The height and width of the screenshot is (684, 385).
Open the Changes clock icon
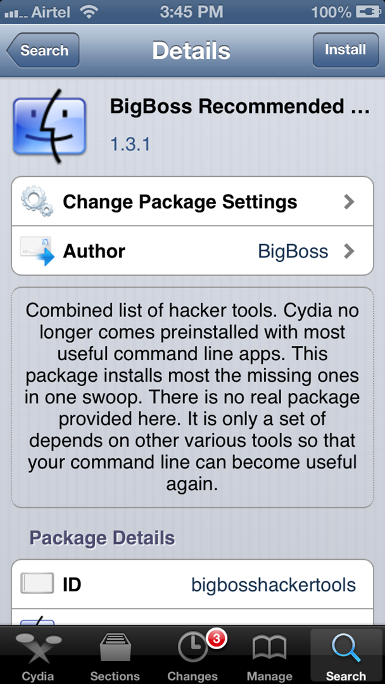pos(192,649)
